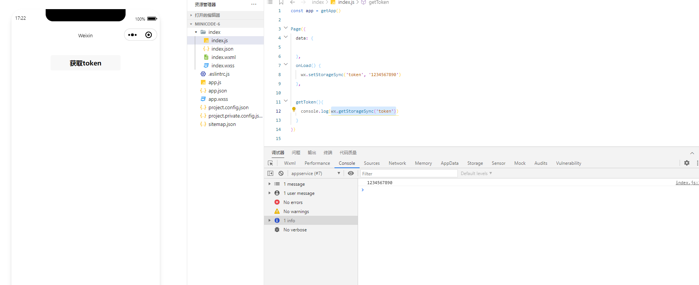
Task: Open the Wxml devtools tab
Action: (x=290, y=163)
